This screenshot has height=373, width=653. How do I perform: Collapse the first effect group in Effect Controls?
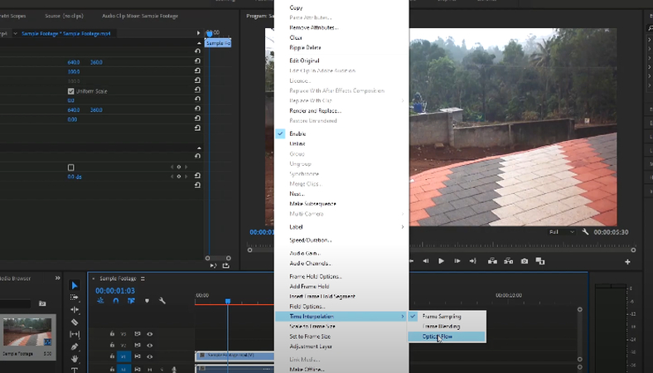pyautogui.click(x=199, y=43)
